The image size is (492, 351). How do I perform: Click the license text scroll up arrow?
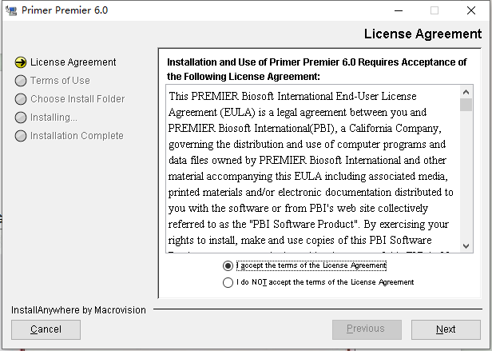[466, 92]
